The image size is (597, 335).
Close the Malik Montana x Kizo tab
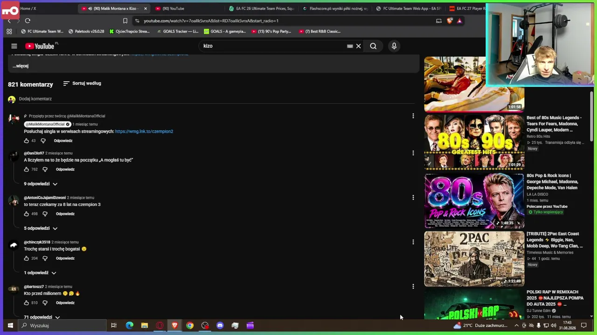146,8
